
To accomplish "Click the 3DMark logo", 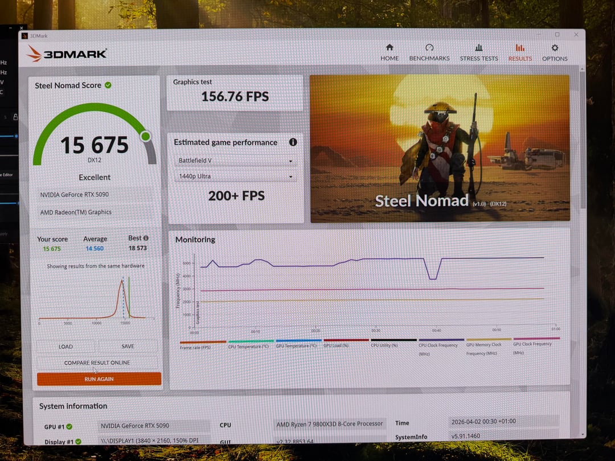I will [67, 54].
